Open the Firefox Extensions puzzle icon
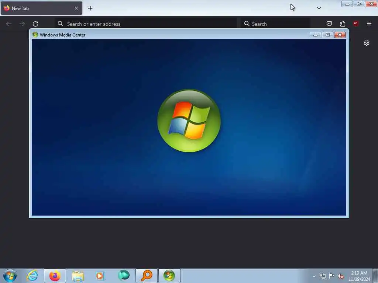 [343, 24]
